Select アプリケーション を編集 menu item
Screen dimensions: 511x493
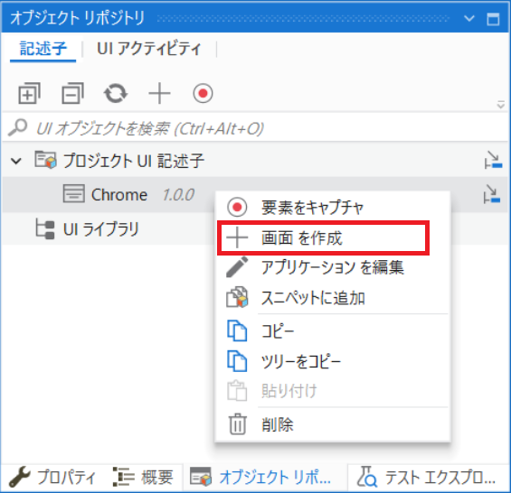(333, 267)
